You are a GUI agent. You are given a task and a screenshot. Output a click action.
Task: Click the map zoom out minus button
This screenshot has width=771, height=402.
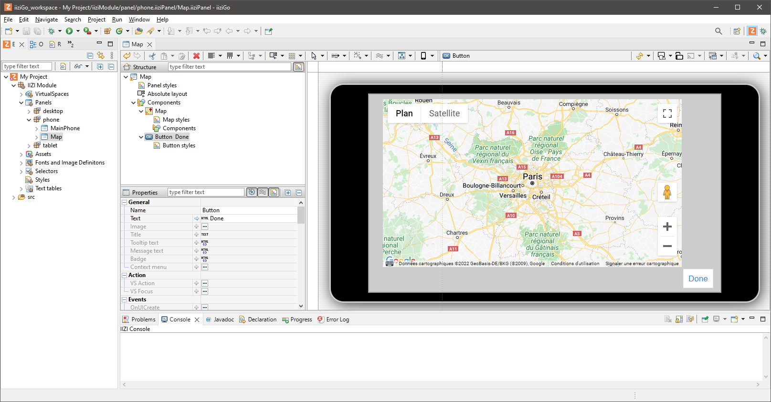[667, 246]
